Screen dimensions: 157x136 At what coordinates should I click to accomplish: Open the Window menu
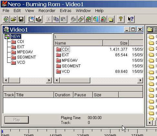(83, 11)
